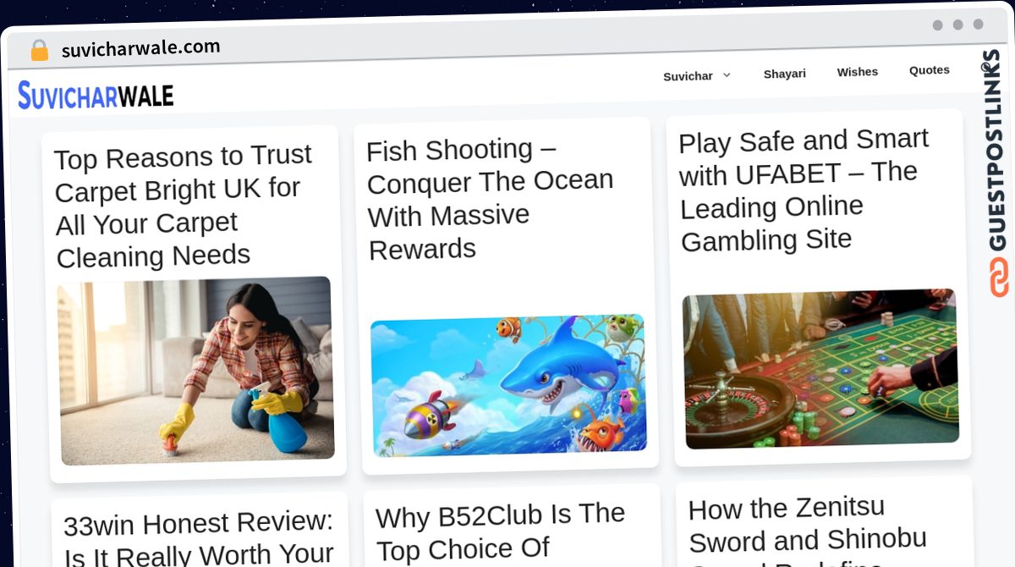
Task: Click the last gray window control dot
Action: point(978,24)
